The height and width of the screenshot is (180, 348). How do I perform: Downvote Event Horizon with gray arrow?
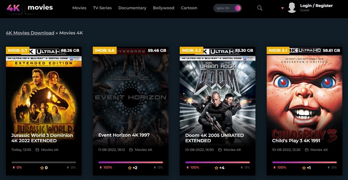click(x=155, y=167)
